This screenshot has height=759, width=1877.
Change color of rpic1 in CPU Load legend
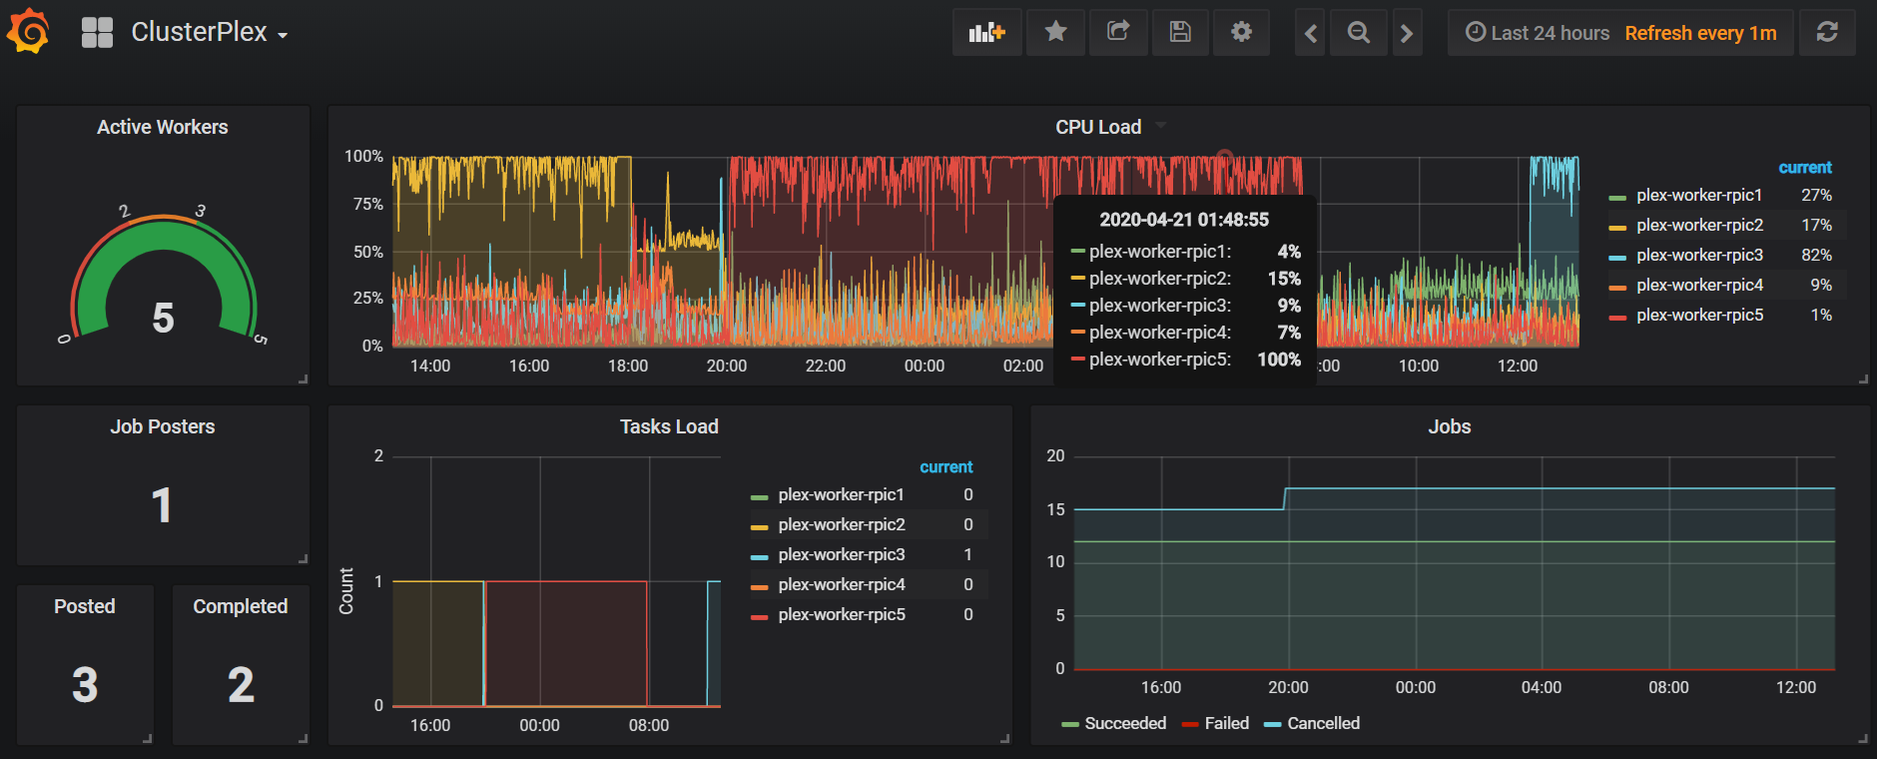pyautogui.click(x=1617, y=198)
